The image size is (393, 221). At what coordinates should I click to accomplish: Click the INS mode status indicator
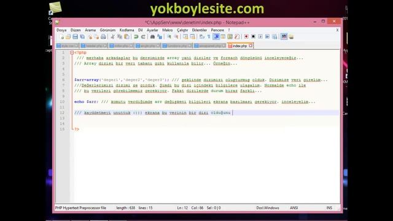point(329,208)
